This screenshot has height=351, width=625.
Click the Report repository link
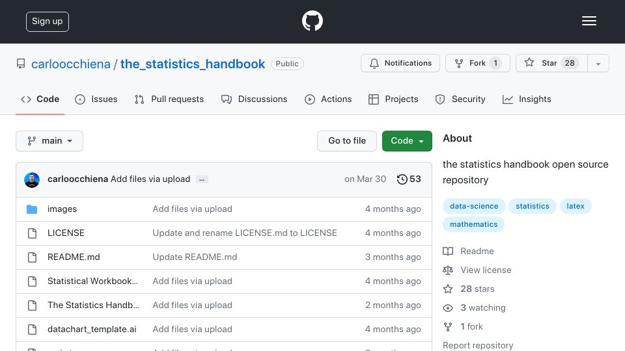(x=478, y=345)
